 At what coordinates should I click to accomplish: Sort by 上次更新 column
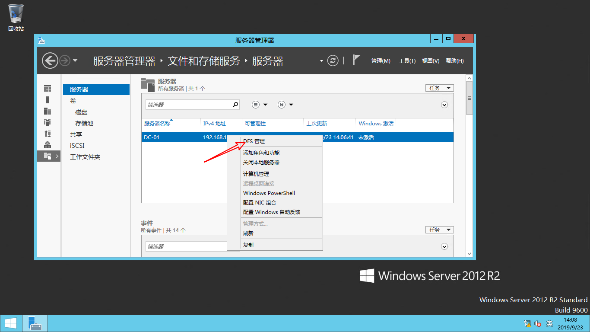click(317, 123)
